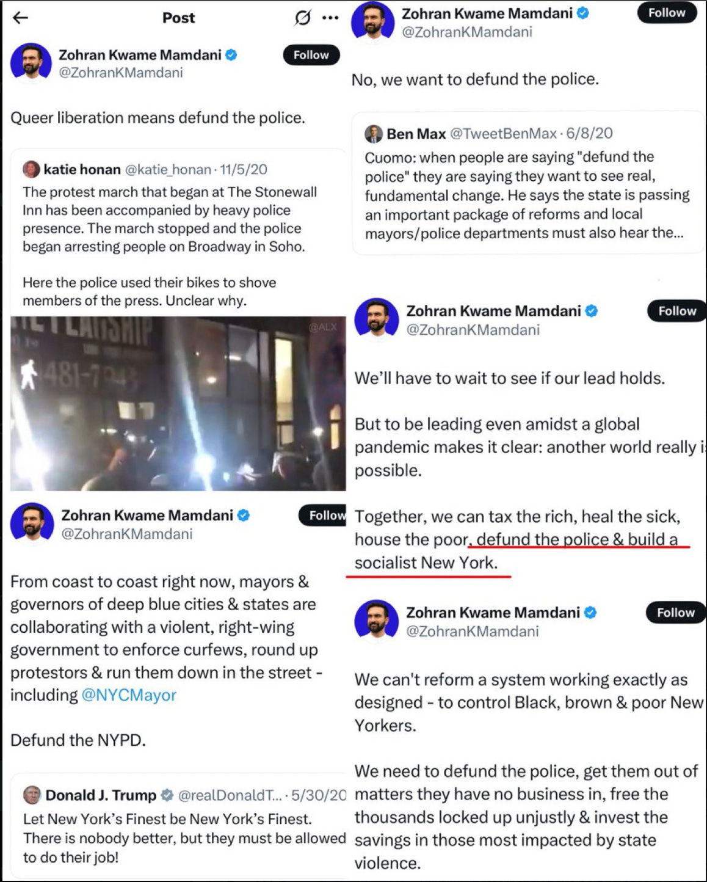The image size is (707, 882).
Task: Click Follow on the 'No, we want' post
Action: point(667,13)
